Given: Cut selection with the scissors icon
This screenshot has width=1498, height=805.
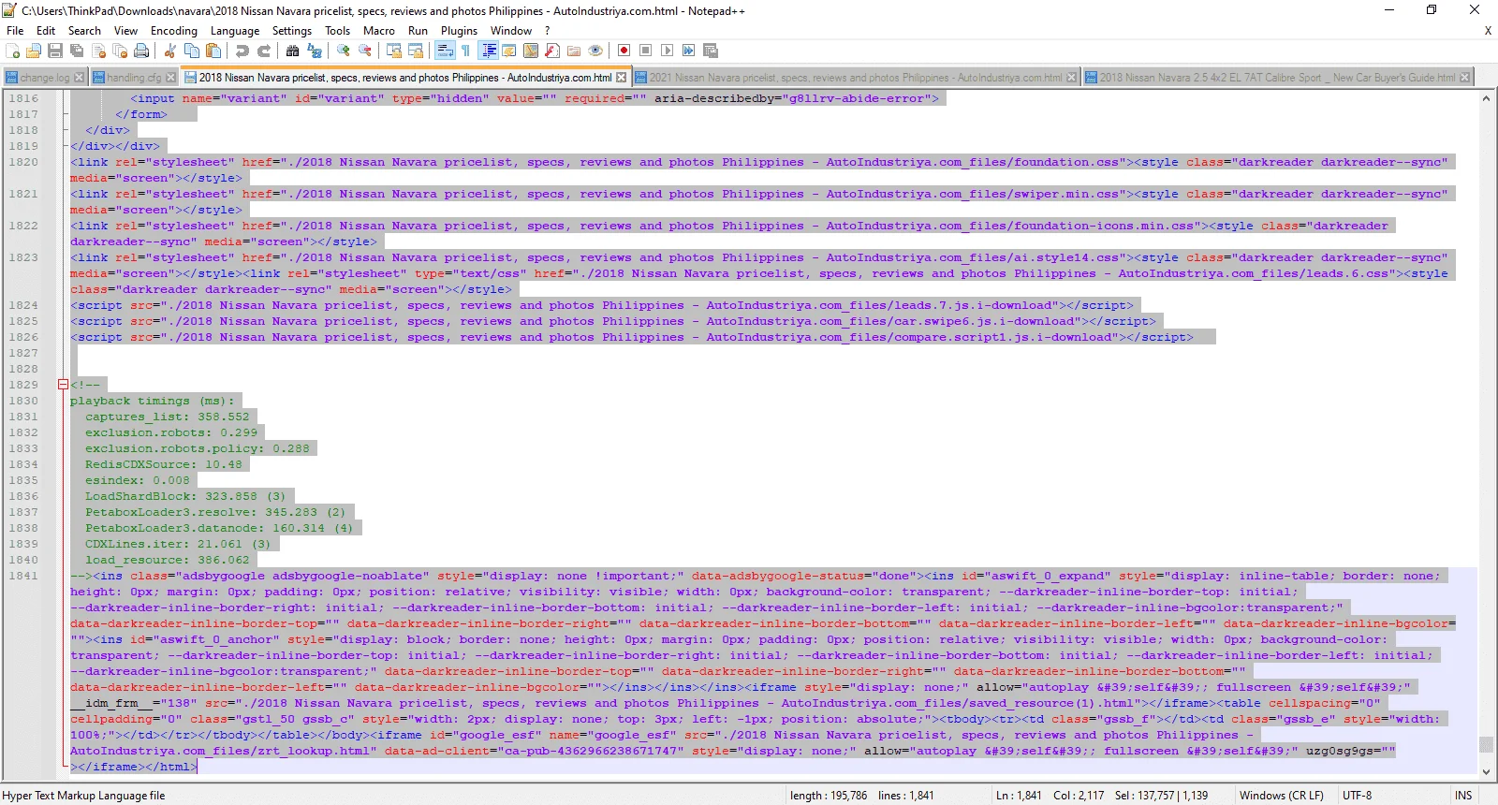Looking at the screenshot, I should [x=170, y=51].
